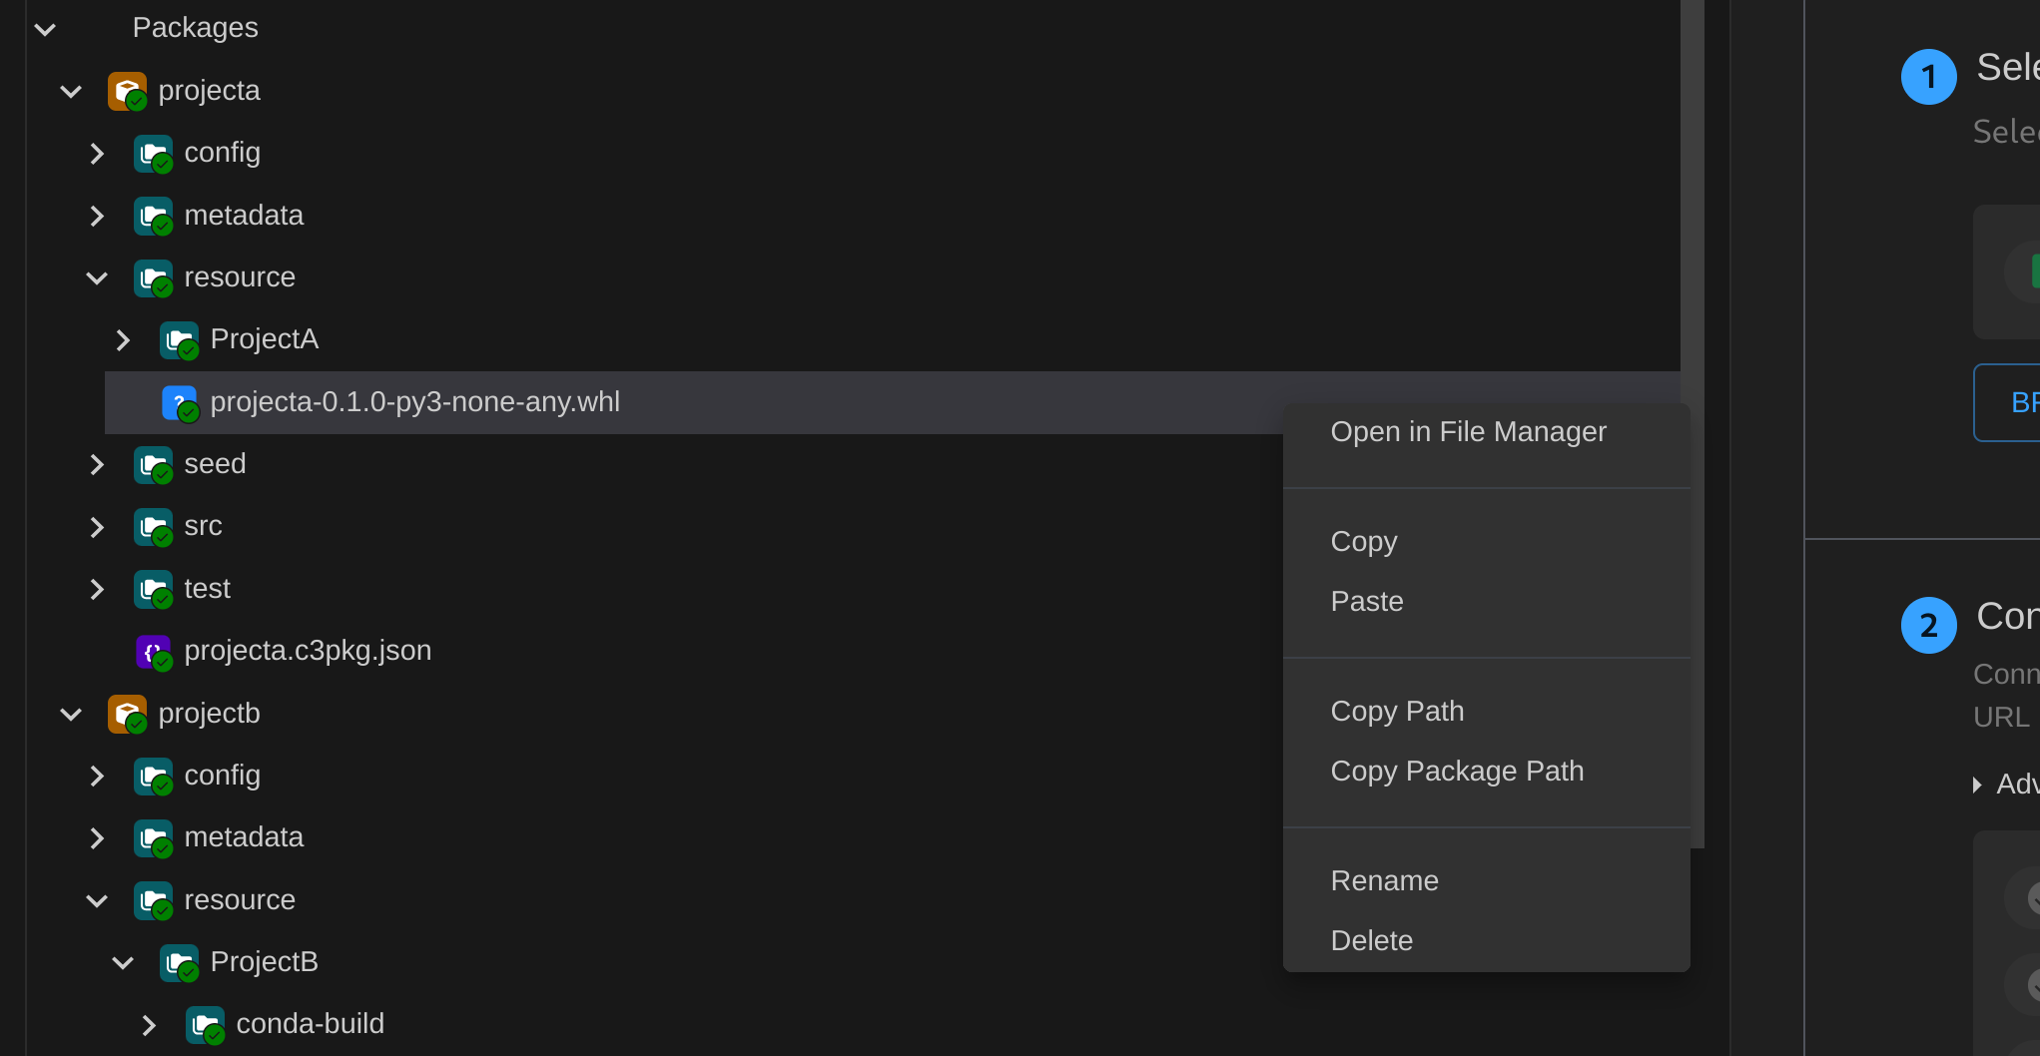
Task: Click Delete in the context menu
Action: (1371, 941)
